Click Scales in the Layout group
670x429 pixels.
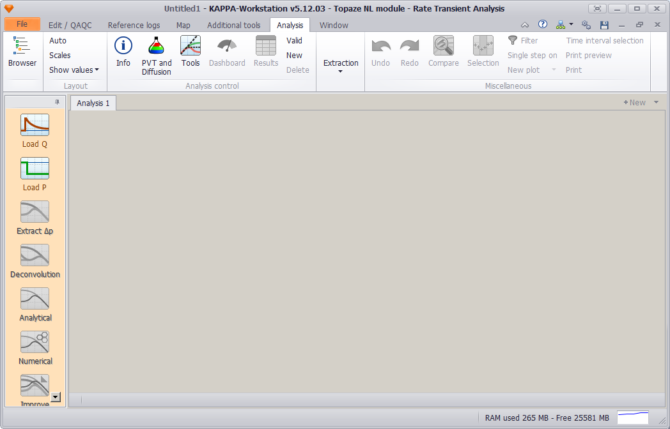point(60,55)
